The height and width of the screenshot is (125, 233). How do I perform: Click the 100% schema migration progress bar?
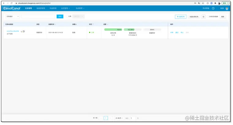[113, 30]
